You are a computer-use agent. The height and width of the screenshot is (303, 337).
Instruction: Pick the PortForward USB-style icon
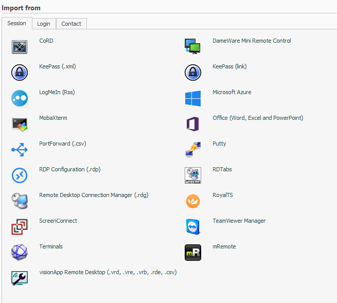pos(20,150)
